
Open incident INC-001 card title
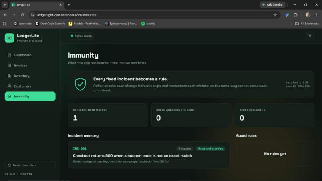tap(132, 156)
